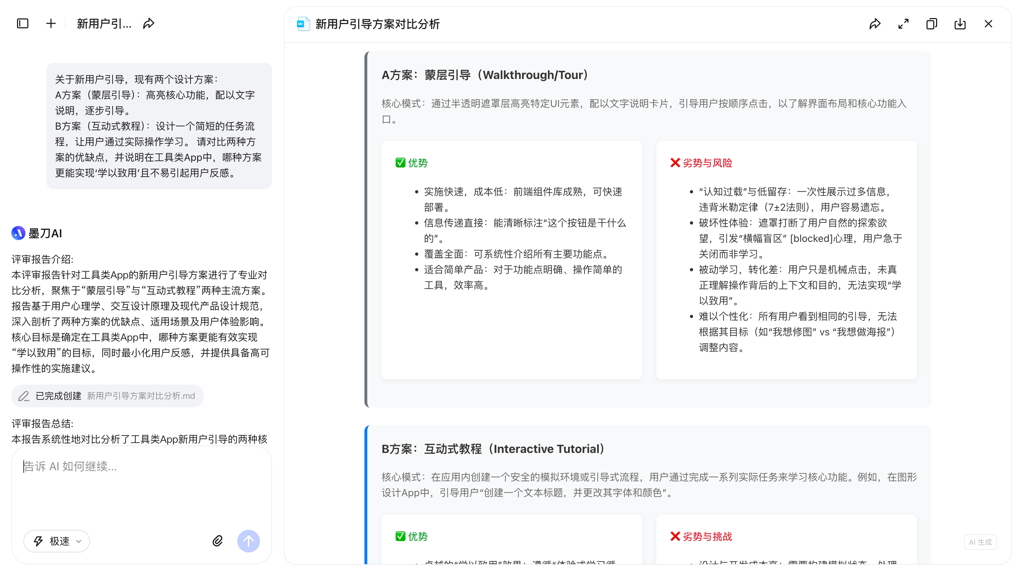
Task: Open created file 新用户引导方案对比分析.md chip
Action: (x=107, y=396)
